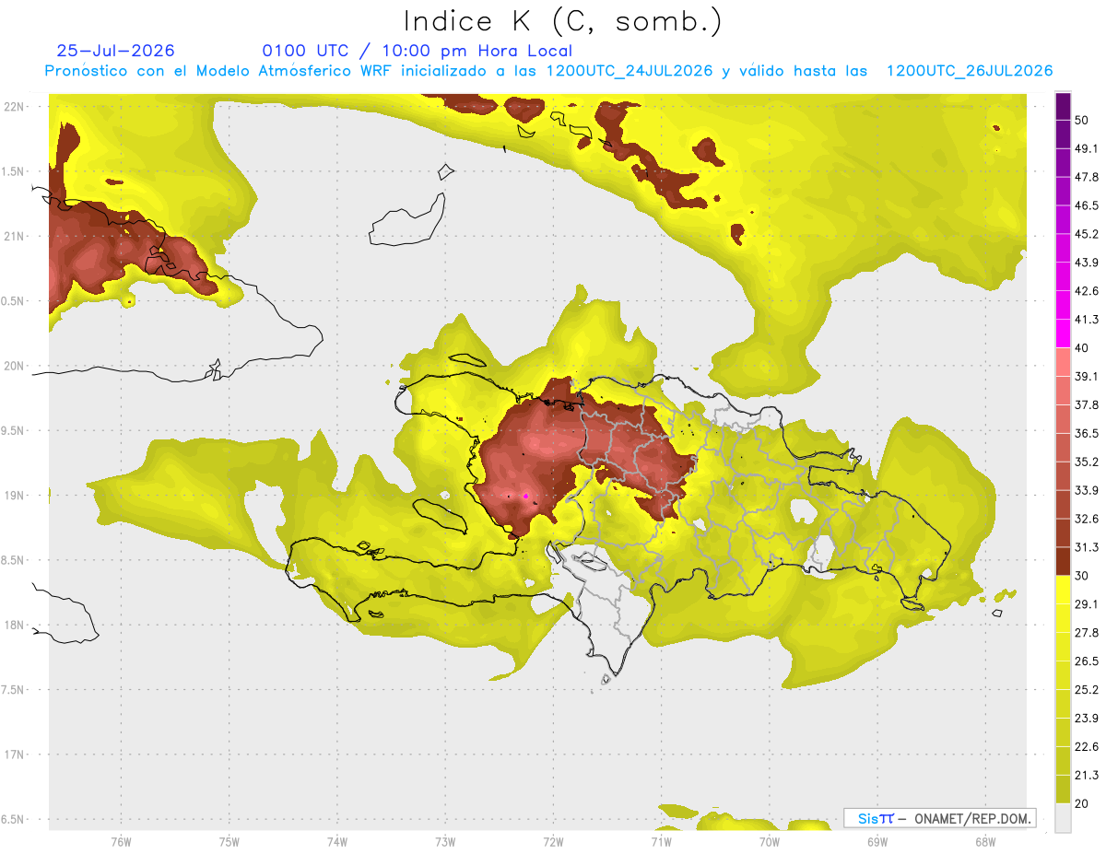Screen dimensions: 1106x854
Task: Click the '18N' latitude label
Action: coord(13,625)
